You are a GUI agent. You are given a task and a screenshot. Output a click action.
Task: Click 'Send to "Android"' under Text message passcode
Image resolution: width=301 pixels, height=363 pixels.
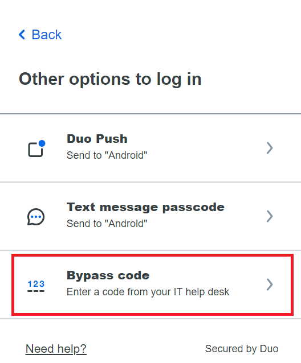(x=107, y=224)
